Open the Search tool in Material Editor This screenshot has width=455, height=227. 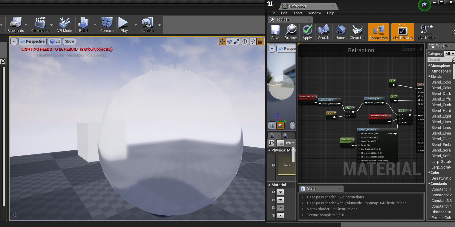pyautogui.click(x=324, y=31)
